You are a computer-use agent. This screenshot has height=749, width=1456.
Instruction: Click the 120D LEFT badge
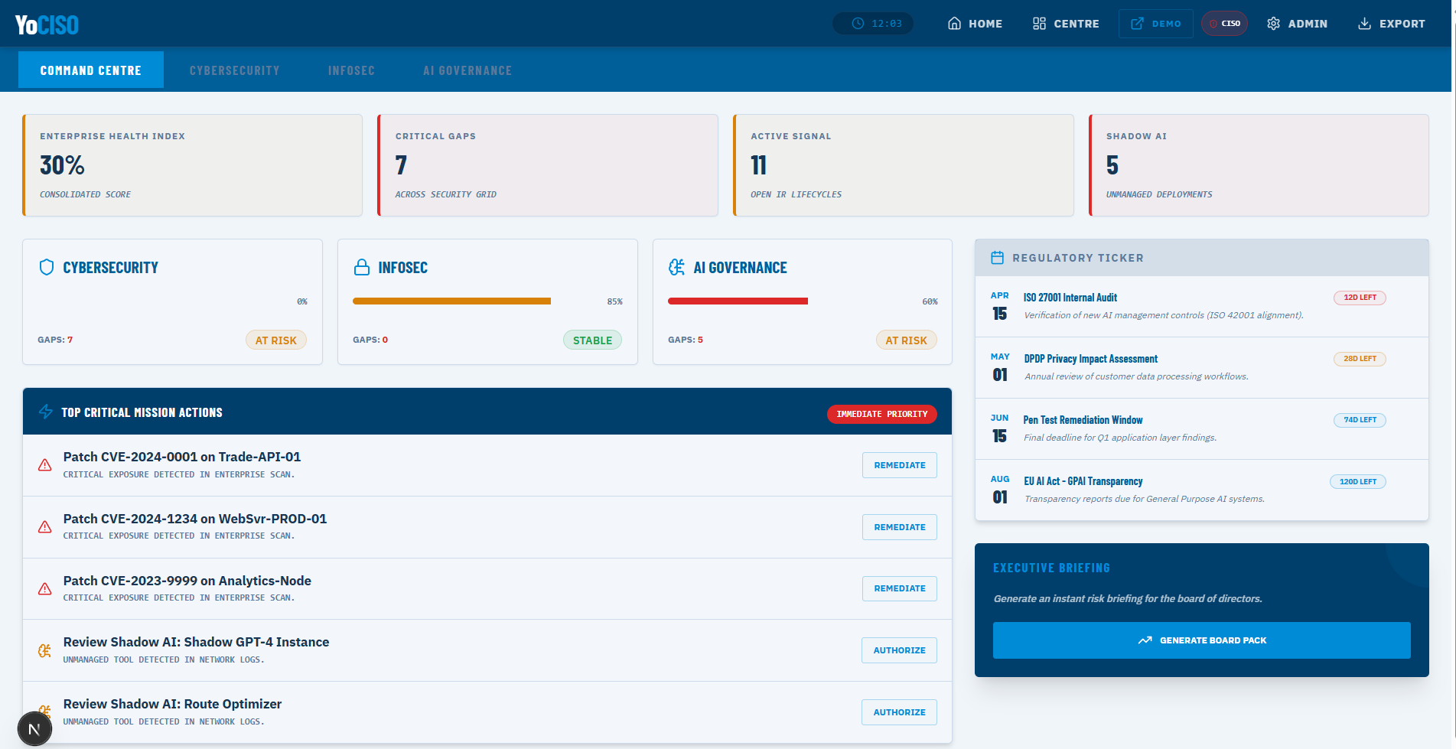click(x=1357, y=482)
